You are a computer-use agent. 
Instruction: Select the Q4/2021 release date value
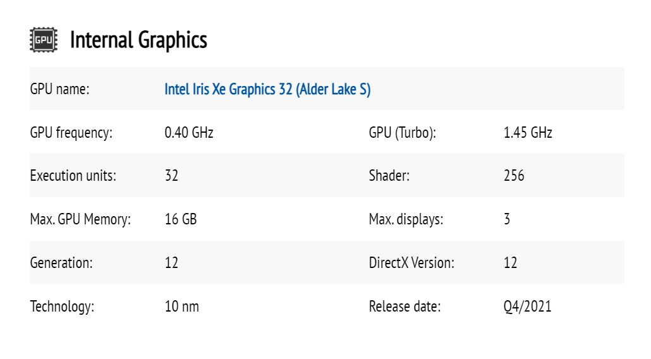(x=527, y=307)
